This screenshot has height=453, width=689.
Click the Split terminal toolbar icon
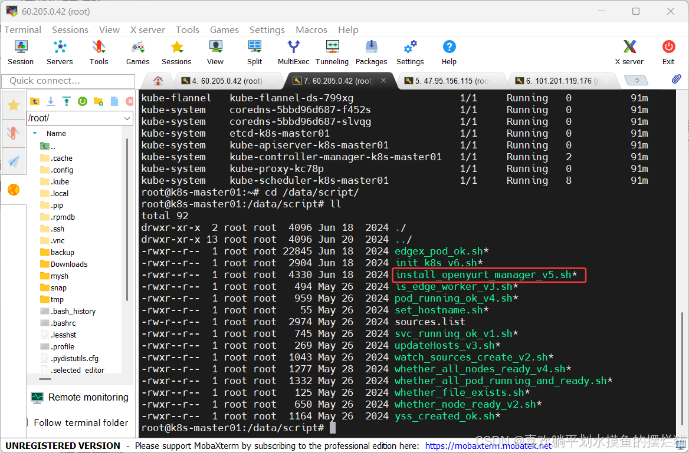[x=254, y=52]
